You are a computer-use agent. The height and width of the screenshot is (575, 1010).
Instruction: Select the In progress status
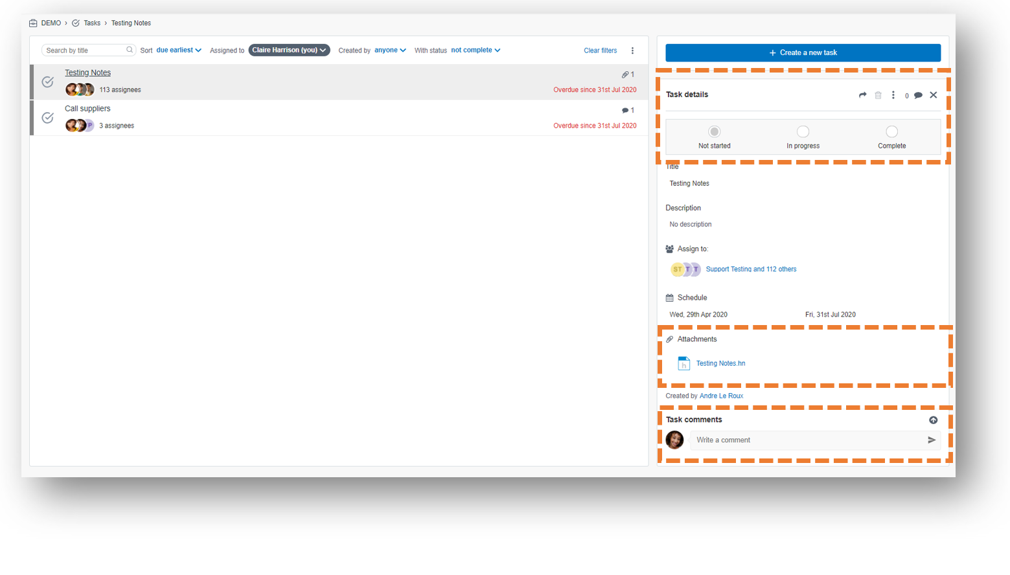tap(803, 131)
